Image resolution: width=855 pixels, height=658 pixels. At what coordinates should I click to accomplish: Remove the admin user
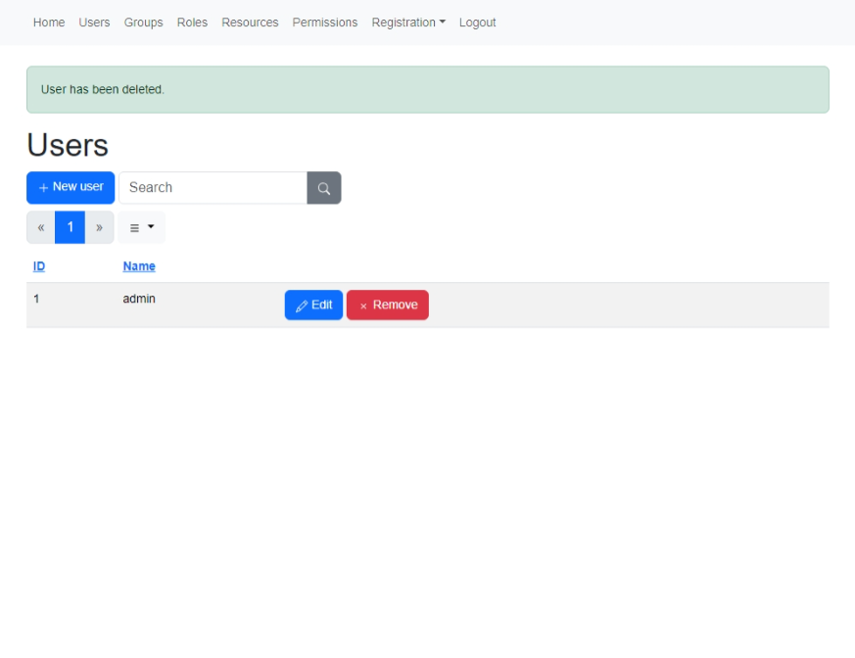tap(388, 305)
